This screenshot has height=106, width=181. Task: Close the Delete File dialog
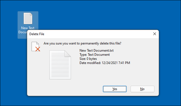[x=155, y=34]
